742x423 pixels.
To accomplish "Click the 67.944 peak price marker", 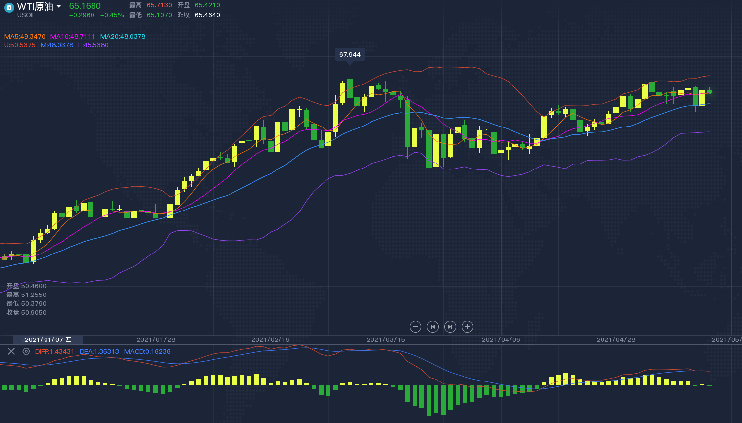I will pos(350,55).
